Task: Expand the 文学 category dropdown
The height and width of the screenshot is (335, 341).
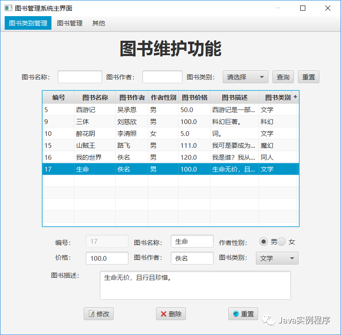Action: [277, 258]
